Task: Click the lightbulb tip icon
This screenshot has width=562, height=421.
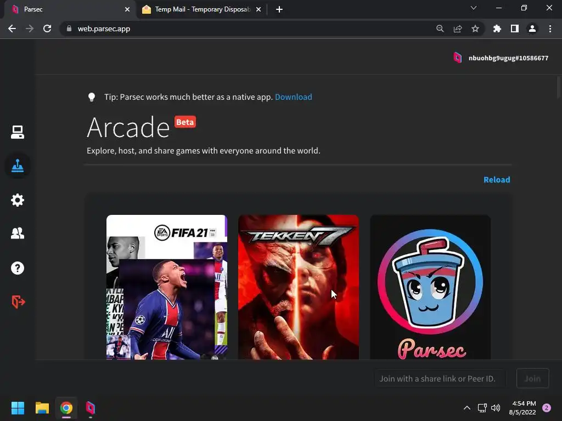Action: click(92, 97)
